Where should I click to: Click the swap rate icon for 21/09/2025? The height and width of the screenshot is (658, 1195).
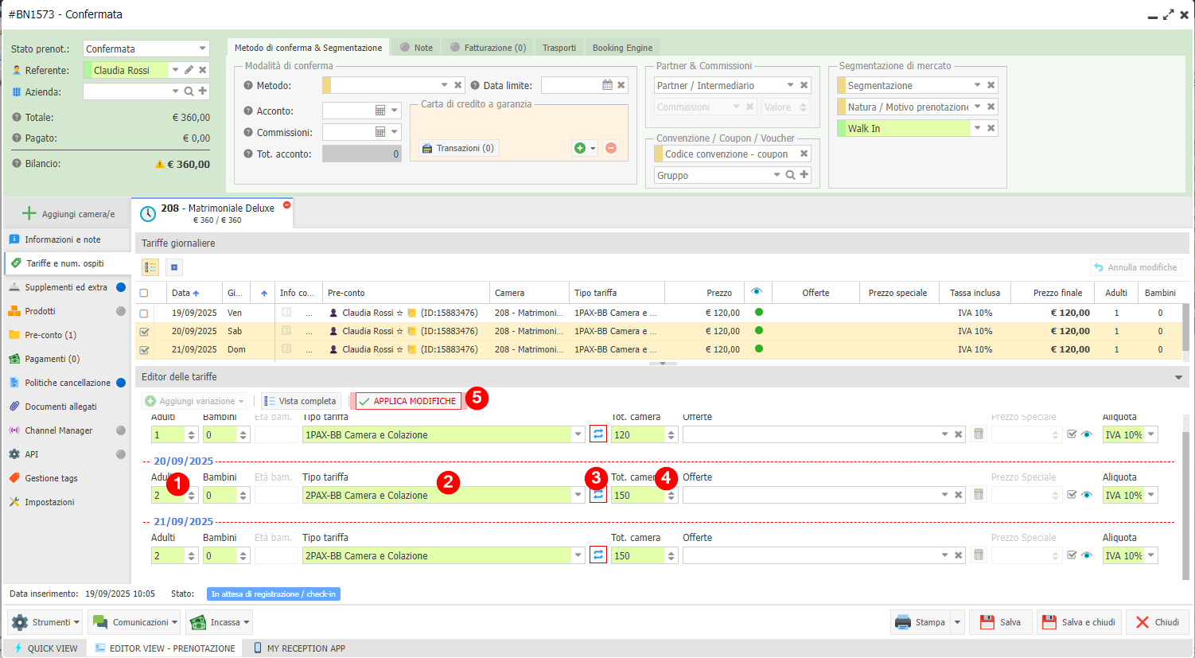[598, 555]
